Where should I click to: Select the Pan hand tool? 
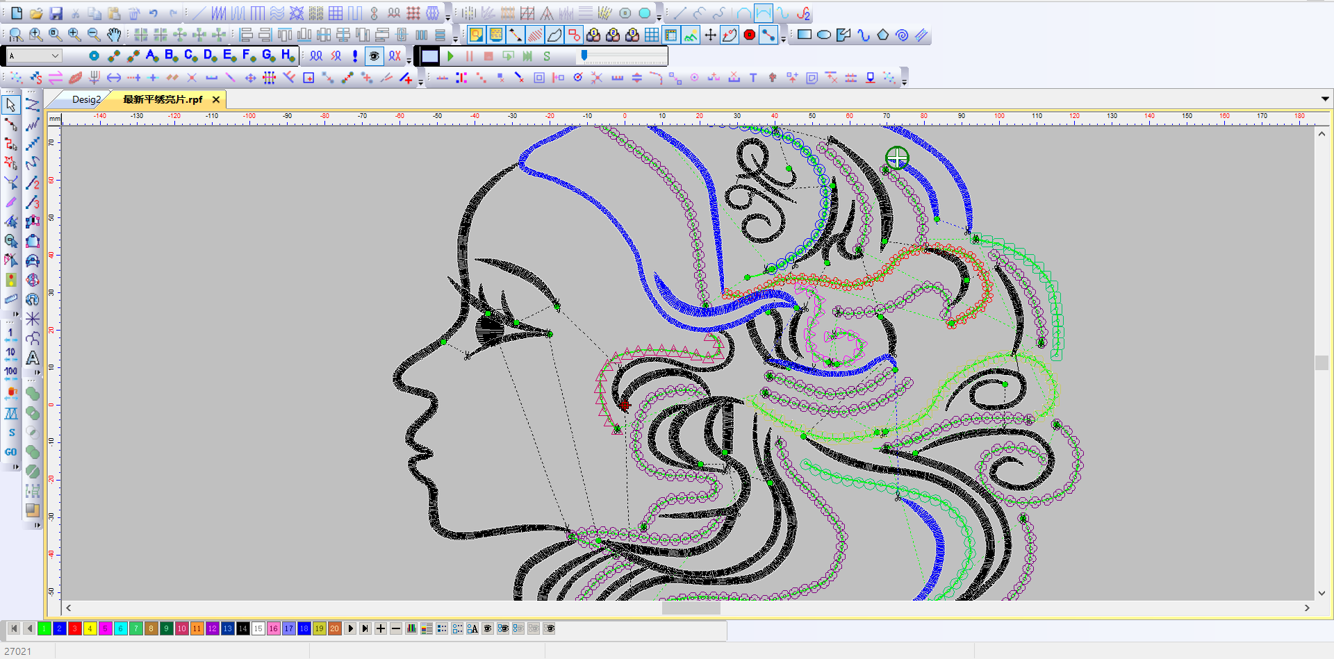coord(114,35)
